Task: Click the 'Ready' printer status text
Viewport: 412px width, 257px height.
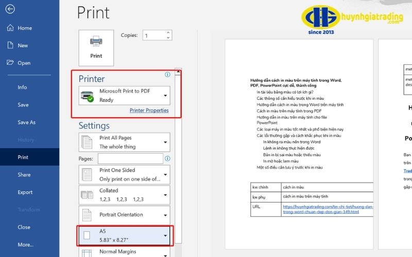Action: [x=107, y=100]
